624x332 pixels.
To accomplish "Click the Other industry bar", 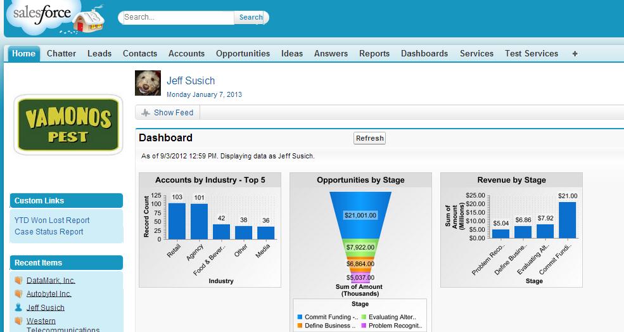I will click(243, 233).
